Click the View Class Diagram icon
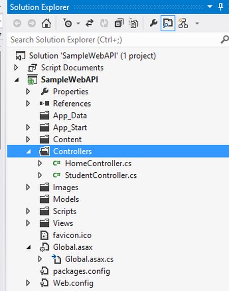Image resolution: width=229 pixels, height=291 pixels. coord(183,23)
